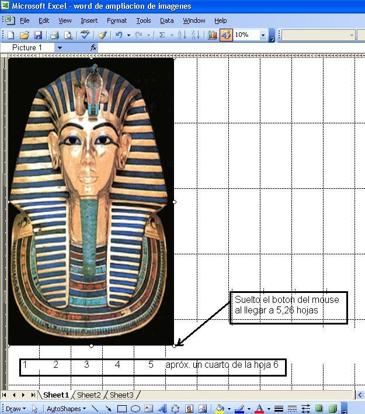Open the 10% Zoom dropdown arrow
Image resolution: width=365 pixels, height=414 pixels.
(x=263, y=35)
